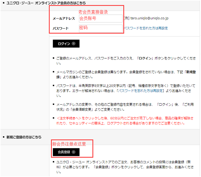Open the password reset link beside the password field
This screenshot has height=177, width=201.
pyautogui.click(x=145, y=28)
